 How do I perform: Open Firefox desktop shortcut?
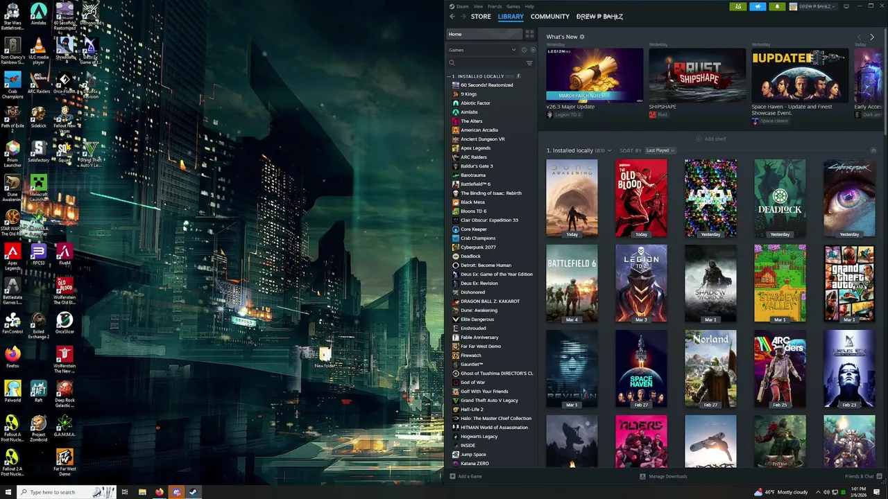(12, 358)
